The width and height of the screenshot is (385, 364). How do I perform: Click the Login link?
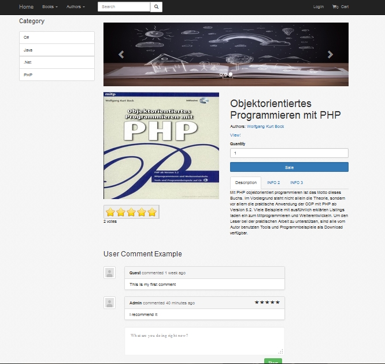click(319, 6)
